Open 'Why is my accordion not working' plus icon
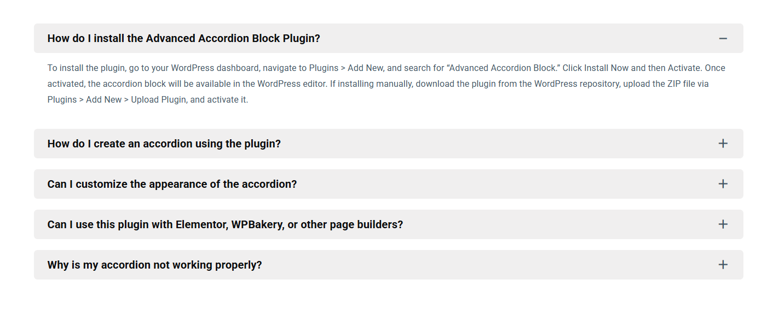 point(723,265)
